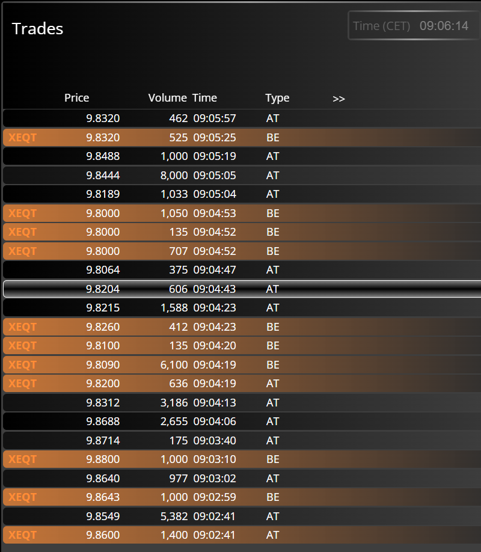Click price 9.8488 cell
The height and width of the screenshot is (552, 481).
click(x=103, y=156)
